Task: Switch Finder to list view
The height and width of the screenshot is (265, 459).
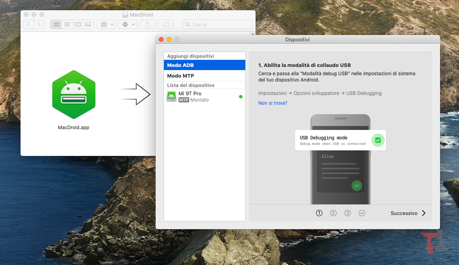Action: tap(67, 24)
